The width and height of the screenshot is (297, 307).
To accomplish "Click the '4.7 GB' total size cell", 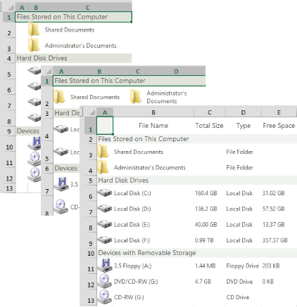I will tap(203, 282).
